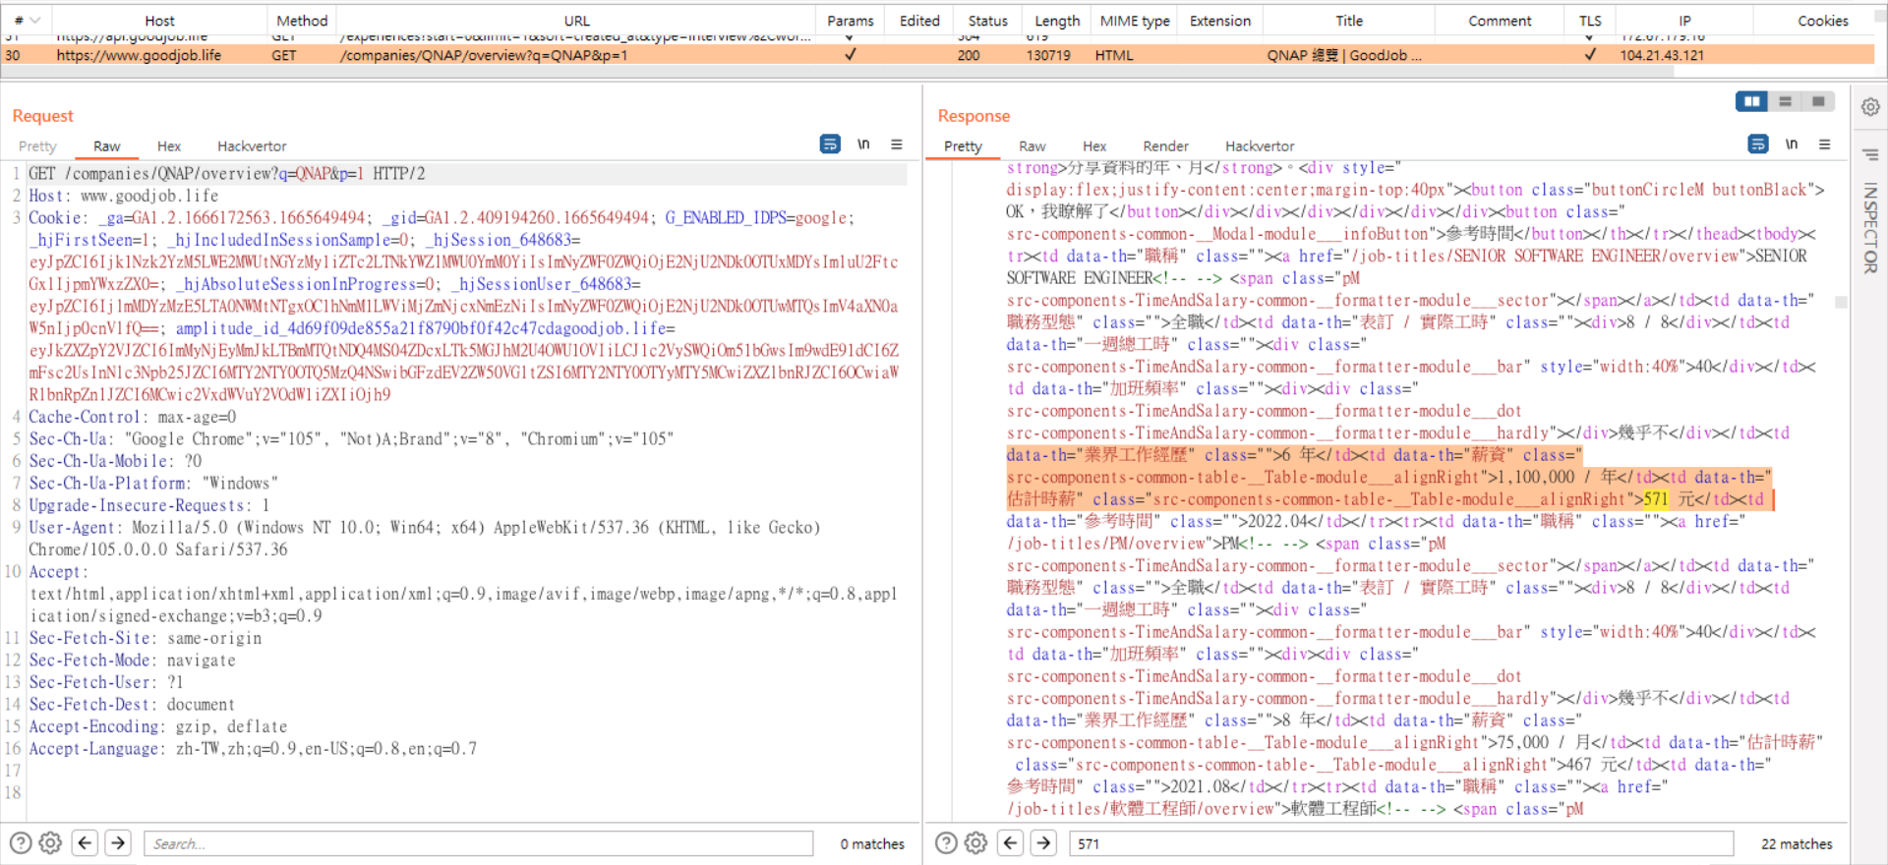The image size is (1888, 865).
Task: Sort history by the Edited column
Action: pos(919,21)
